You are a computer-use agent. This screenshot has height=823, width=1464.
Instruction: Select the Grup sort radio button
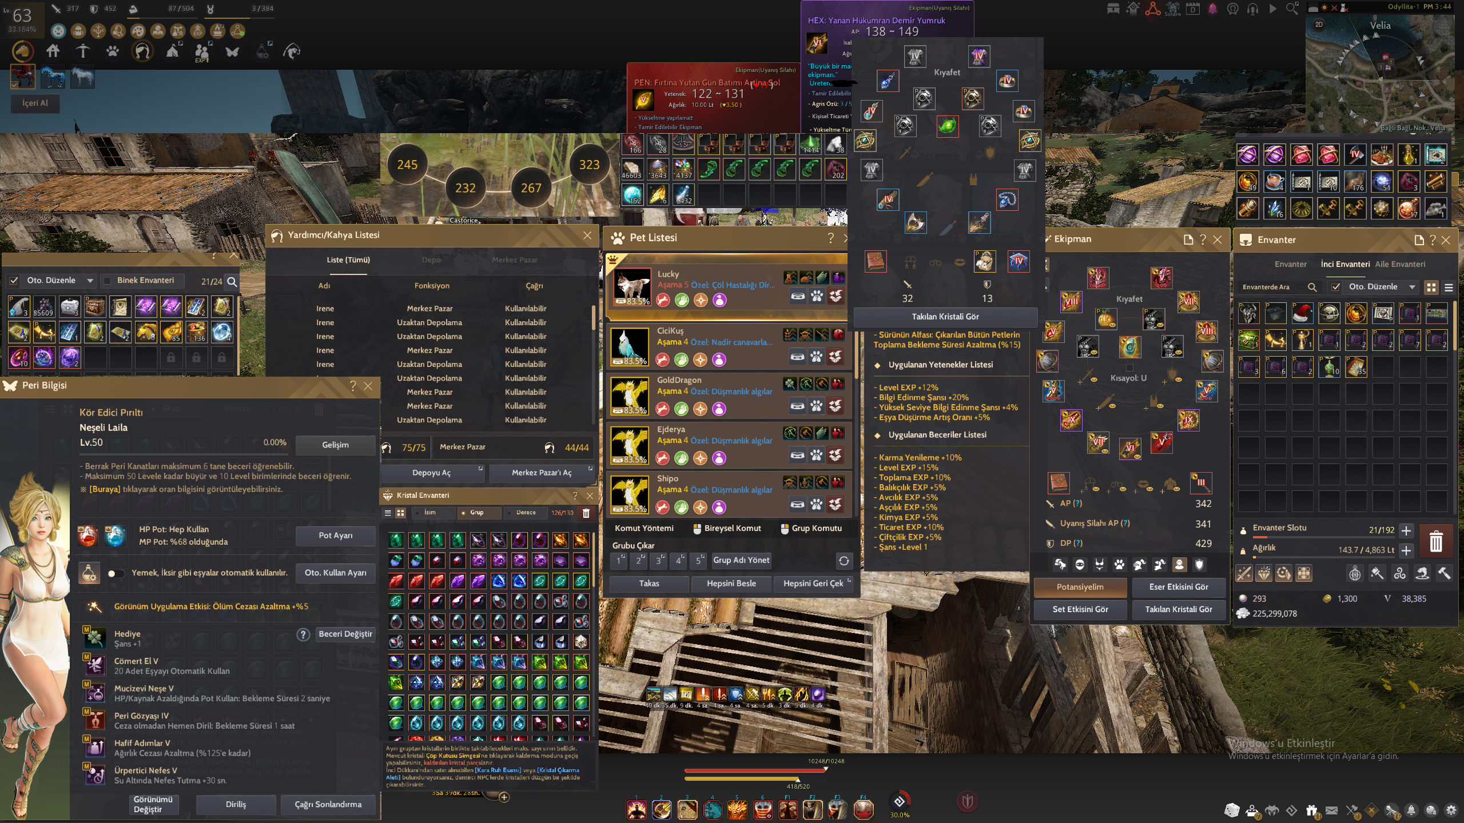(463, 513)
